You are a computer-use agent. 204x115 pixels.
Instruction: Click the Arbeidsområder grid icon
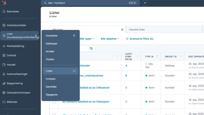click(4, 25)
